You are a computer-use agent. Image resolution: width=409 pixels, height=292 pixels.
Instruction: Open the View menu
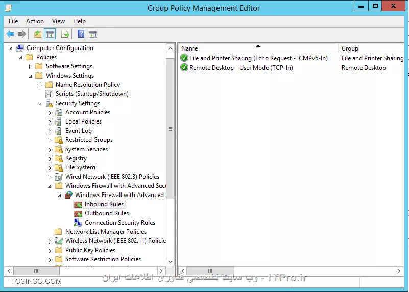click(58, 21)
